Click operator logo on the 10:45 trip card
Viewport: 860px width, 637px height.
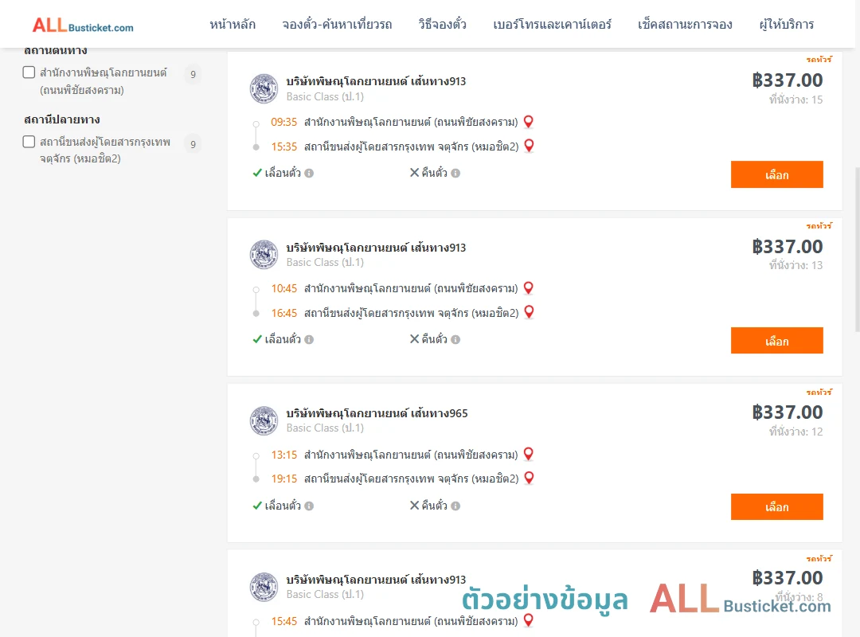[264, 255]
